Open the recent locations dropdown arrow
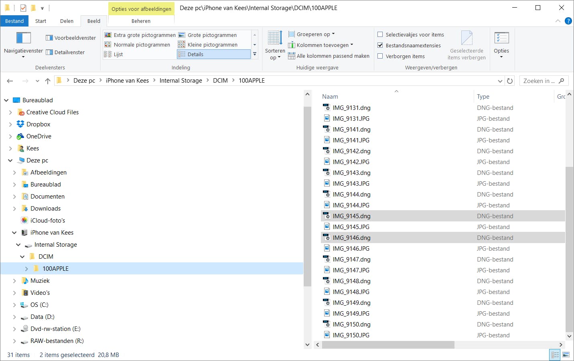The height and width of the screenshot is (361, 574). pos(37,81)
